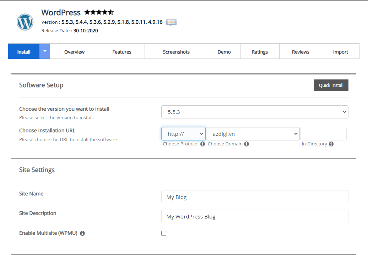Click info icon next to In Directory
This screenshot has width=368, height=255.
(x=331, y=144)
